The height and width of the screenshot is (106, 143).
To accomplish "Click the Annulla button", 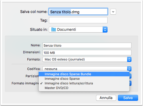I will [106, 98].
